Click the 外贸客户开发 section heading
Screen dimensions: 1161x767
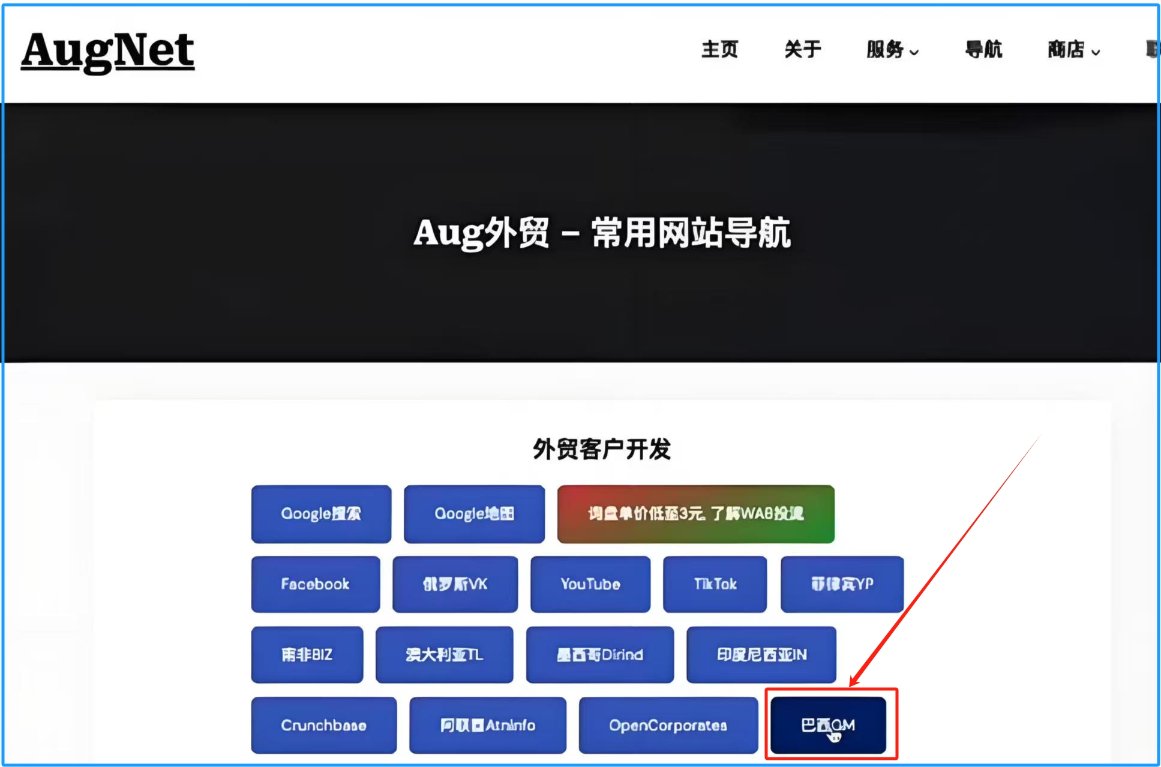602,449
